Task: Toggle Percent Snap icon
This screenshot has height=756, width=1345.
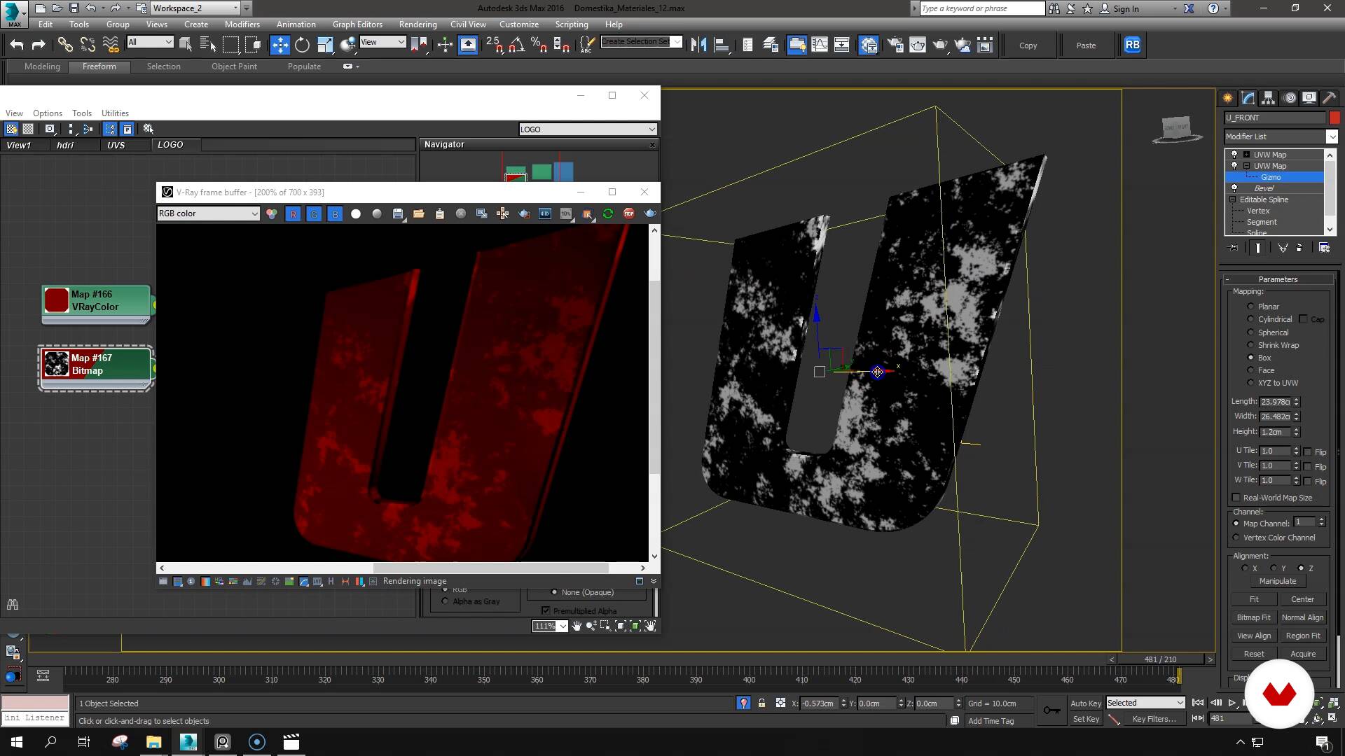Action: (x=539, y=45)
